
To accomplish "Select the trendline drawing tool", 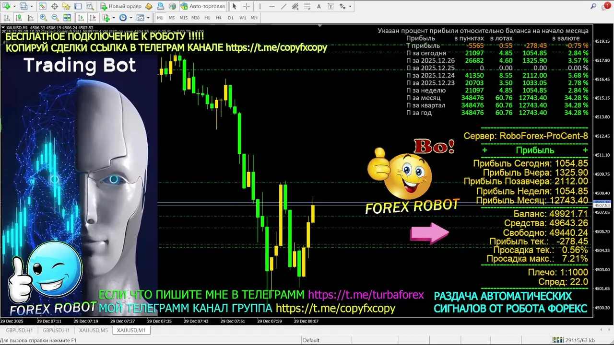I will click(283, 6).
